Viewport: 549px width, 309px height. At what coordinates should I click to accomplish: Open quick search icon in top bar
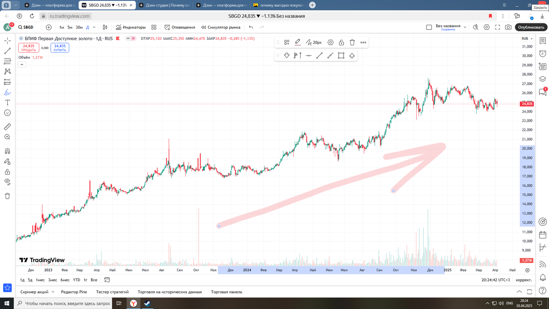476,27
